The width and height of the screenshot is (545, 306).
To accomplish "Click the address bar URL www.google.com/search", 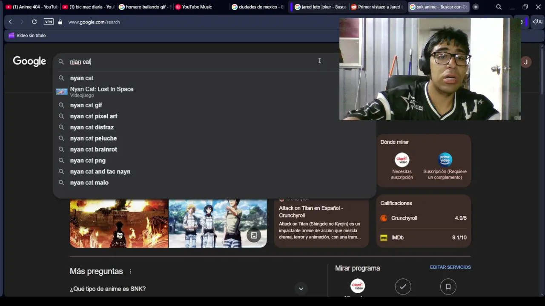I will [94, 22].
